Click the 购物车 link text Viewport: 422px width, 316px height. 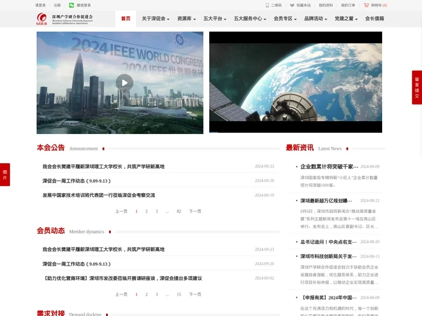tap(376, 5)
